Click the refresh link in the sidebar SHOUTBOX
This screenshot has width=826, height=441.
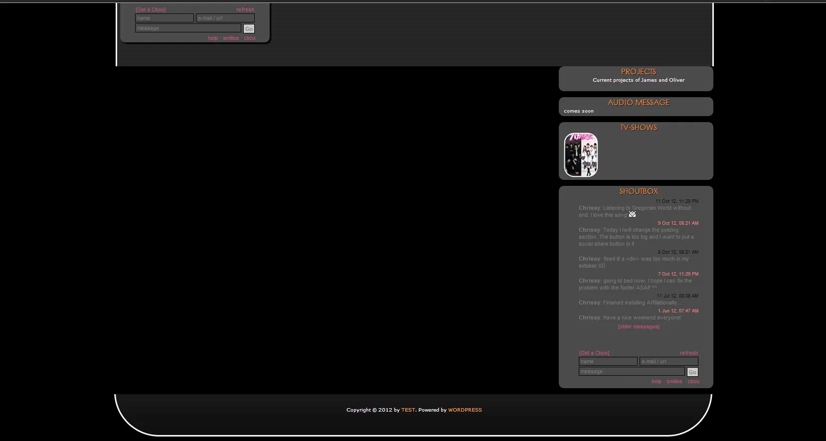pyautogui.click(x=688, y=353)
